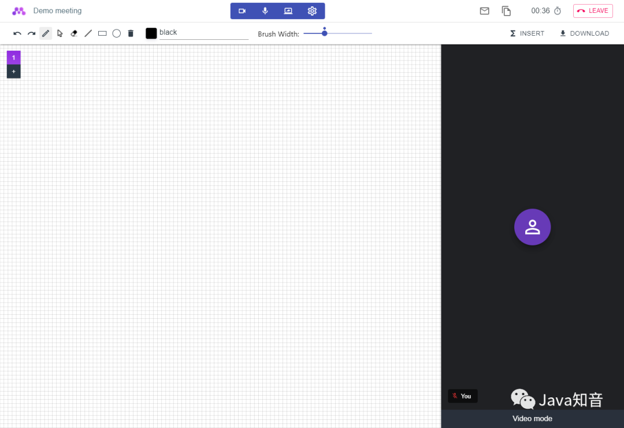Screen dimensions: 624x428
Task: Click the muted You label
Action: 462,396
